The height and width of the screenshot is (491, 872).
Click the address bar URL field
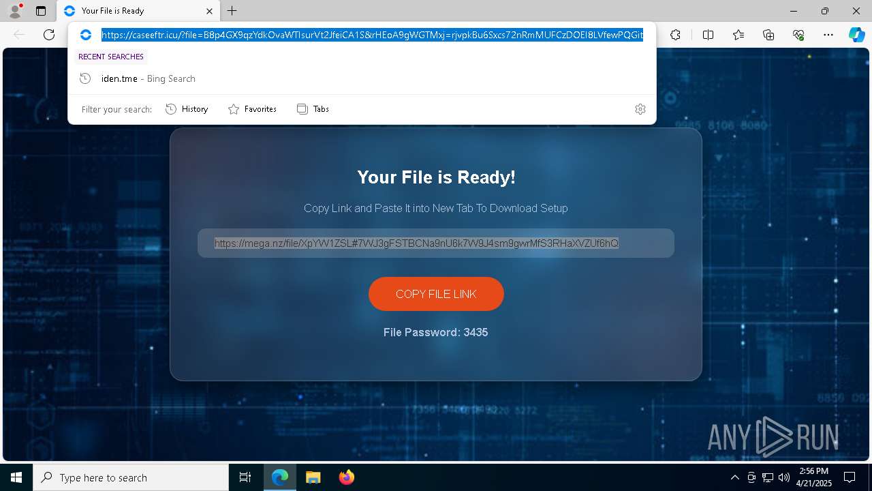coord(372,35)
